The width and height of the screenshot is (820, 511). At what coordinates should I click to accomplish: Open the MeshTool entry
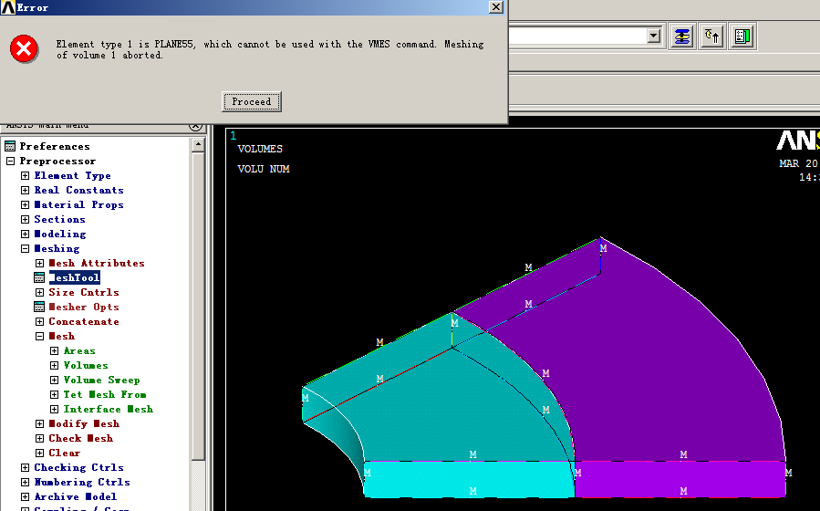click(x=74, y=277)
